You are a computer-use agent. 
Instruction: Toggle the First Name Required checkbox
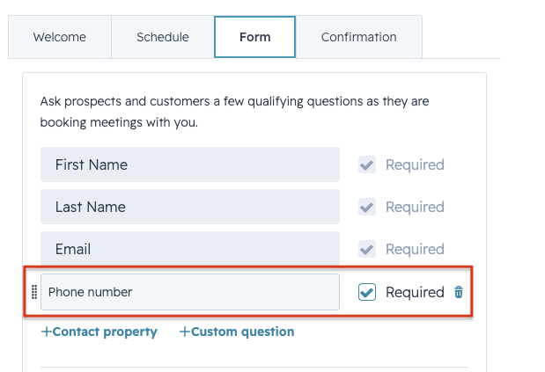[367, 164]
